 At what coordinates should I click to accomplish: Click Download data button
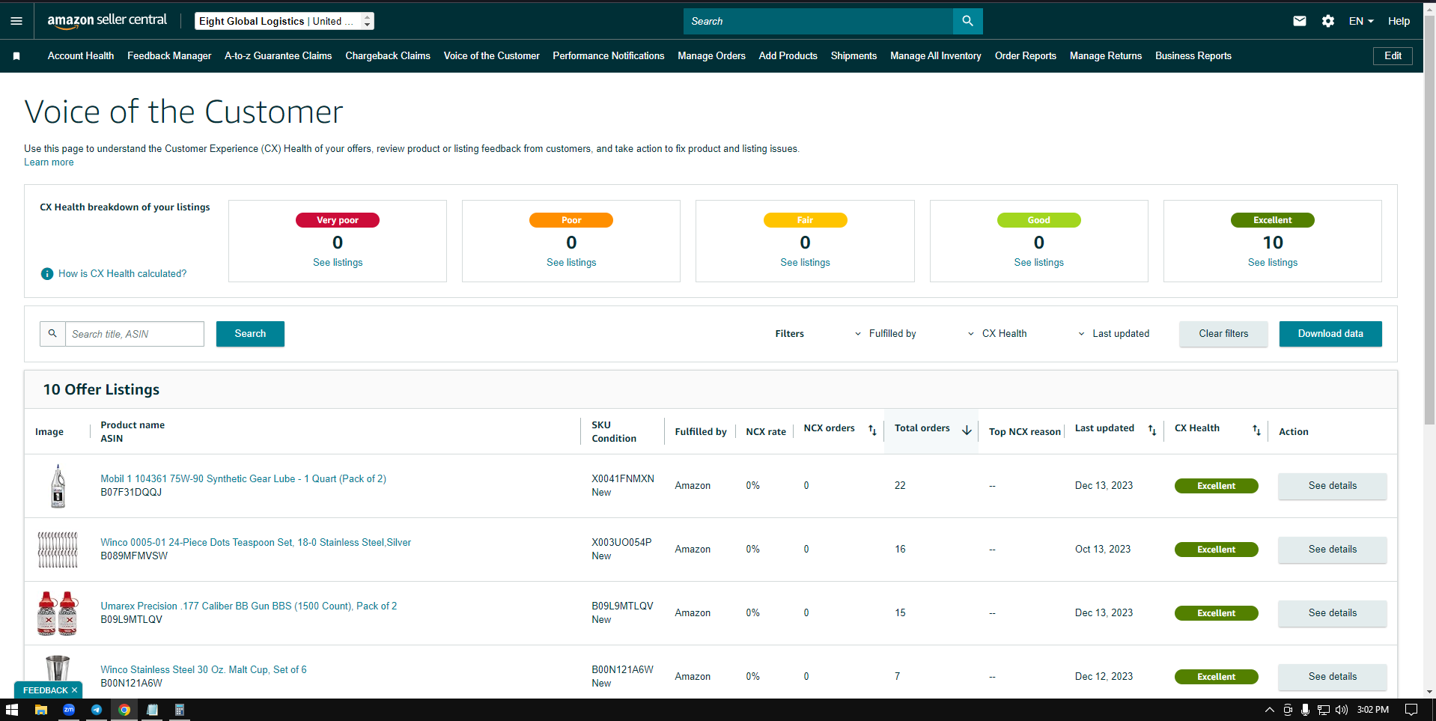1330,334
